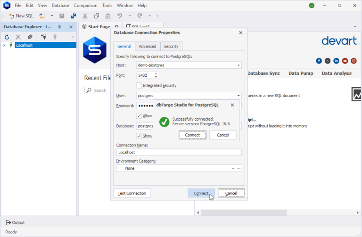The height and width of the screenshot is (237, 362).
Task: Open the Environment Category dropdown
Action: [x=233, y=168]
